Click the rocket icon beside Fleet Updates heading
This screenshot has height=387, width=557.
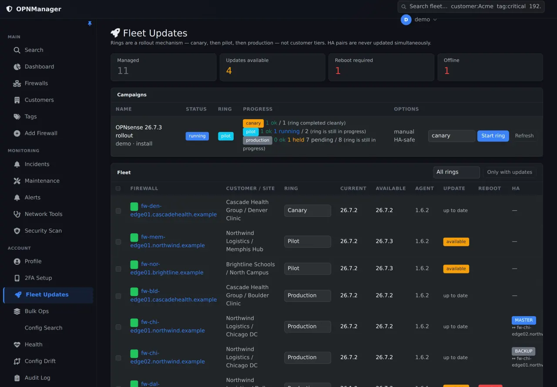(x=115, y=33)
